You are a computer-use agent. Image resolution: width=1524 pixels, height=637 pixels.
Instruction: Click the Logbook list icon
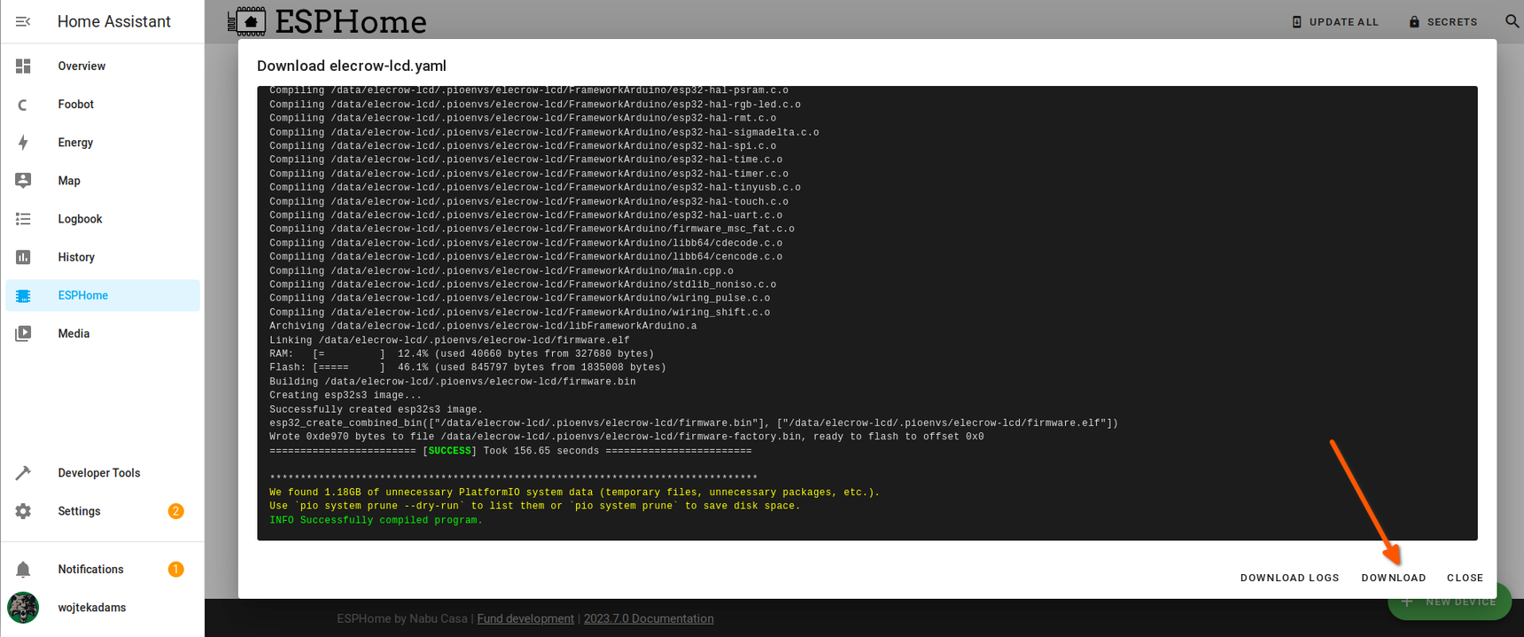coord(23,219)
